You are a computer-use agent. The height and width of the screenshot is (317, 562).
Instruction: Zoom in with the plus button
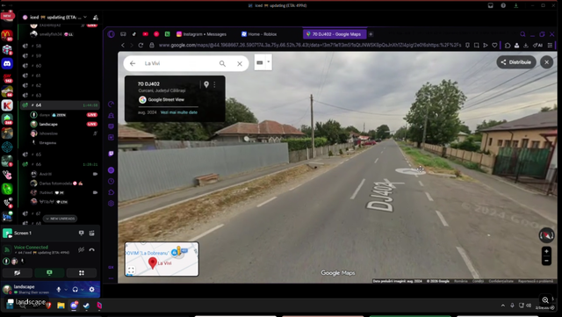click(x=546, y=251)
